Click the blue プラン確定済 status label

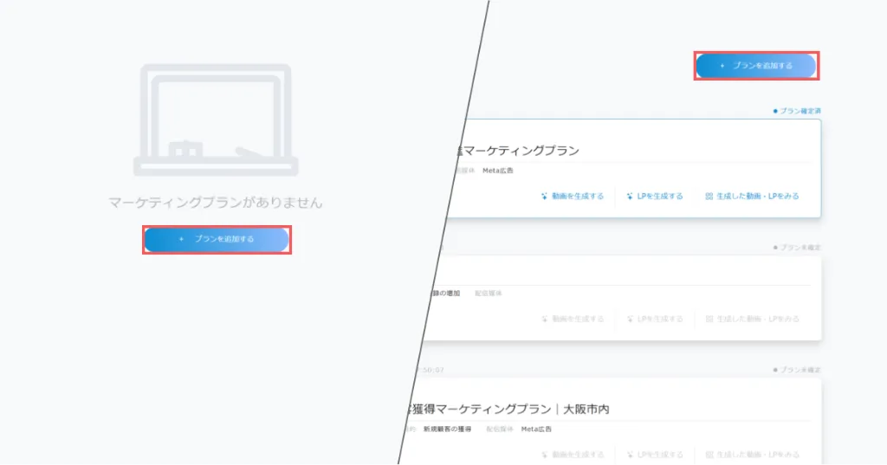click(x=798, y=111)
